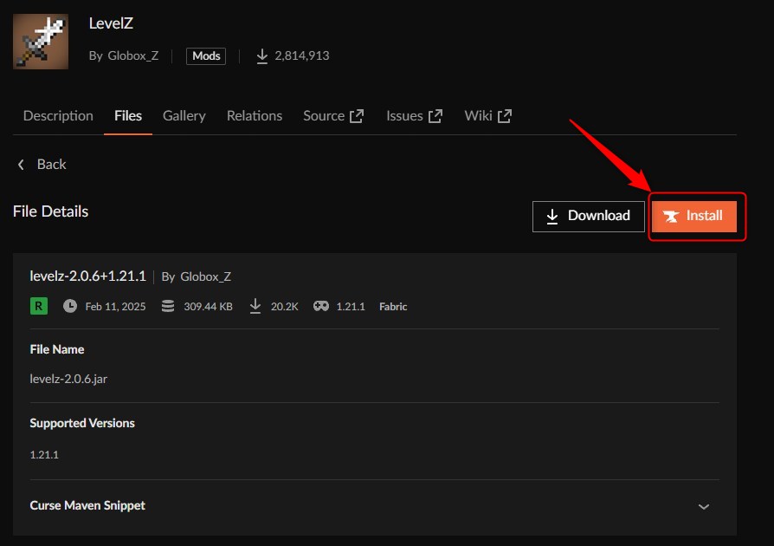
Task: Select the Files tab
Action: tap(128, 115)
